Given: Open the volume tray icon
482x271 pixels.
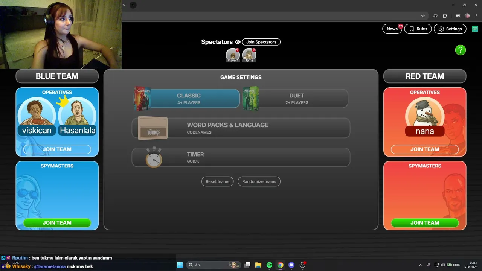Looking at the screenshot, I should (443, 265).
